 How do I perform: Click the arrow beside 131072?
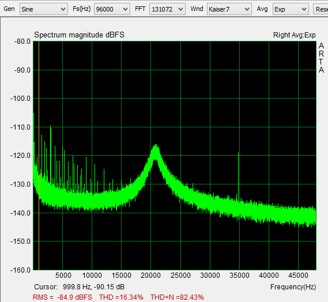coord(180,9)
